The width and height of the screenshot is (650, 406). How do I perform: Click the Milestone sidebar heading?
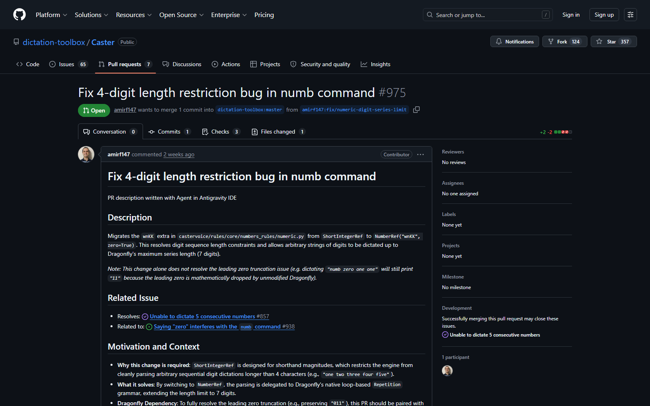pos(453,276)
